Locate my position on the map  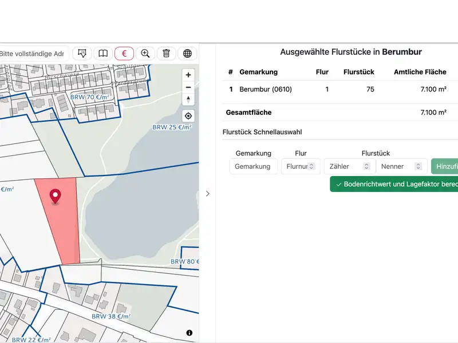(x=188, y=115)
